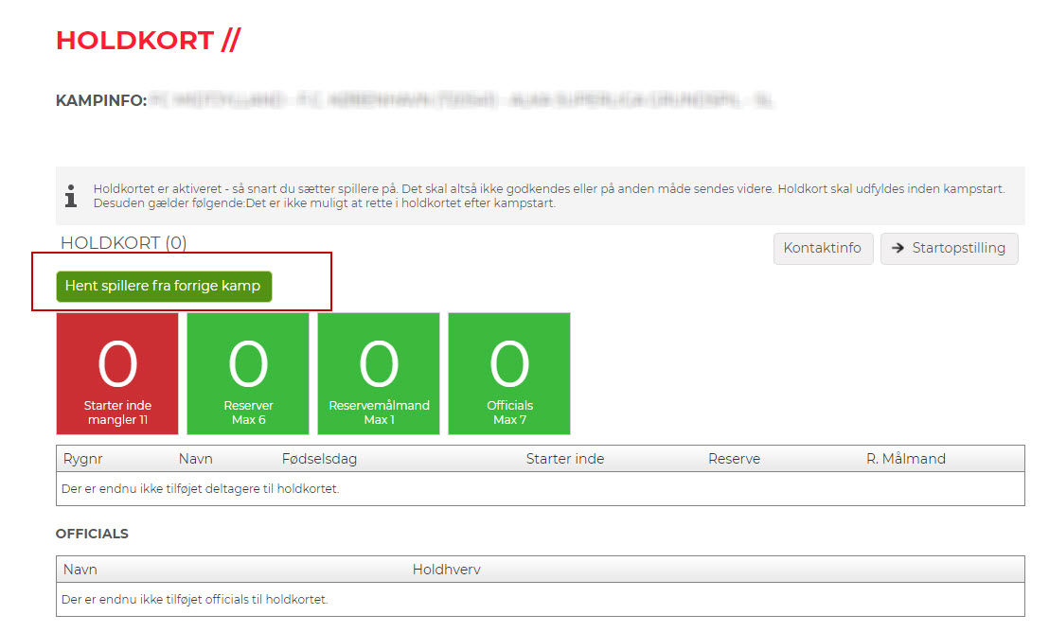Click the empty players table message row
1049x632 pixels.
pyautogui.click(x=201, y=489)
